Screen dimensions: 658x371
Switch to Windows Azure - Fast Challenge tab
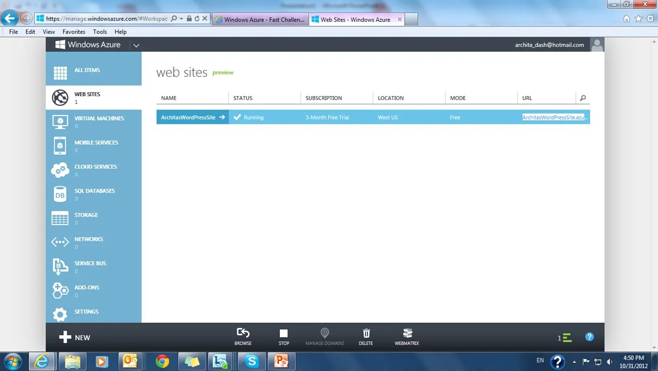[x=260, y=19]
